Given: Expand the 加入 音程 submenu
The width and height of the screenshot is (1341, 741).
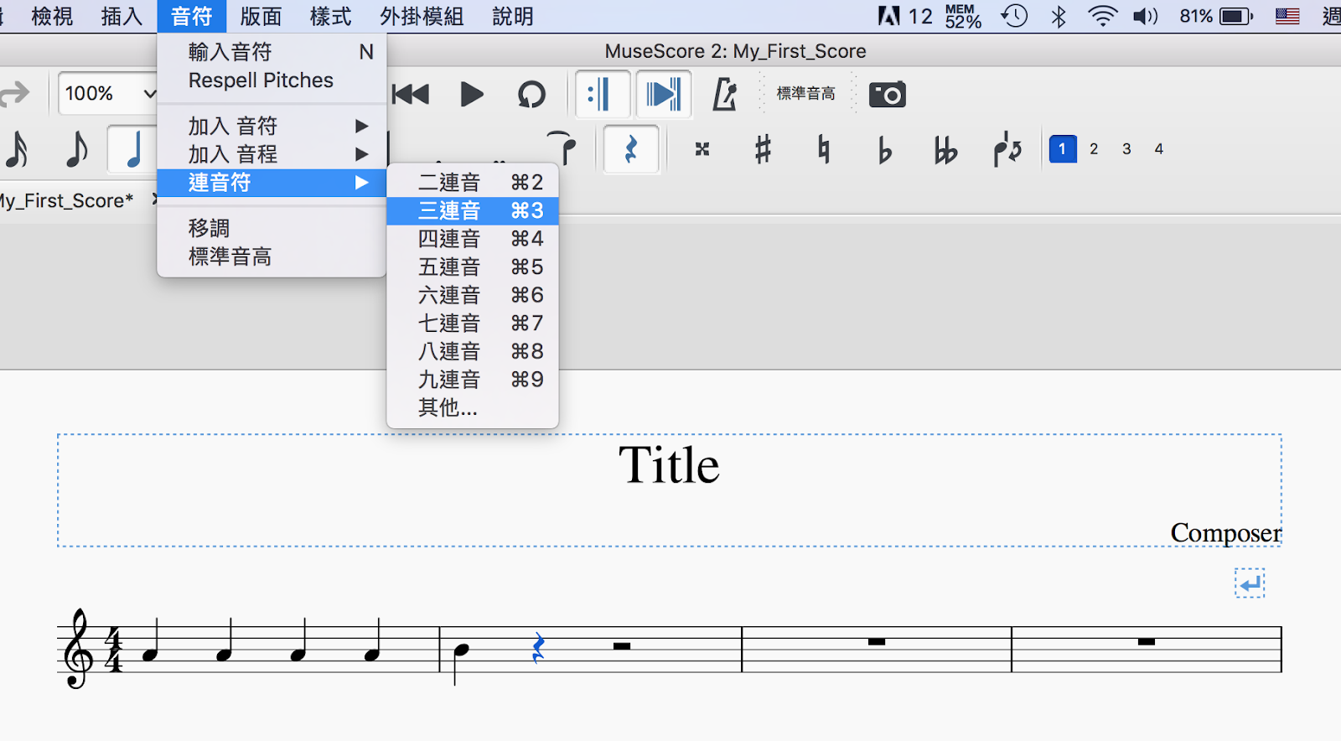Looking at the screenshot, I should click(x=272, y=154).
